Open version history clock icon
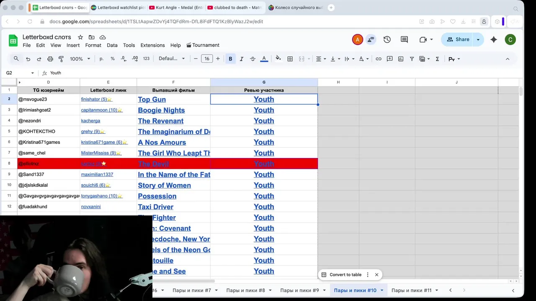536x301 pixels. click(387, 39)
